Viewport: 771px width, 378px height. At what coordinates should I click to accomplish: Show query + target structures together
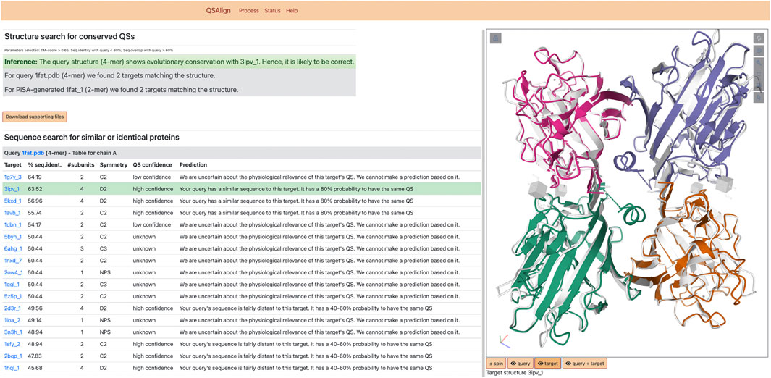pos(585,364)
